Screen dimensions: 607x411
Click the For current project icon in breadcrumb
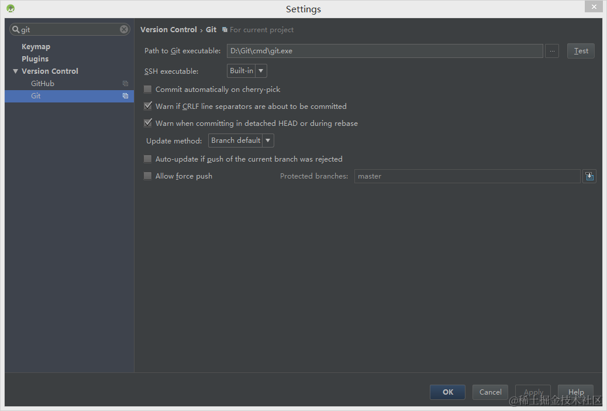point(225,29)
